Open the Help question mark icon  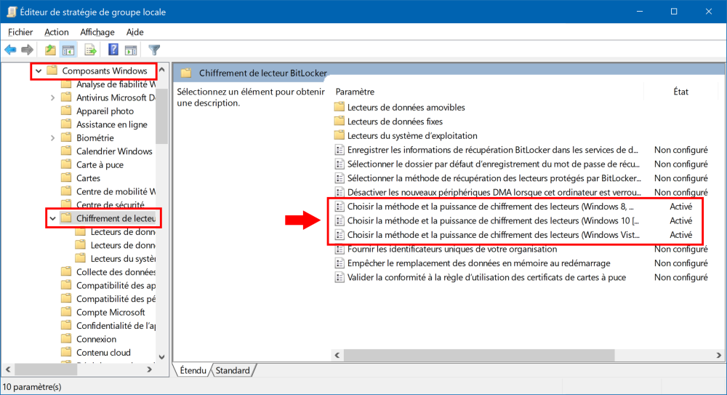click(x=113, y=49)
